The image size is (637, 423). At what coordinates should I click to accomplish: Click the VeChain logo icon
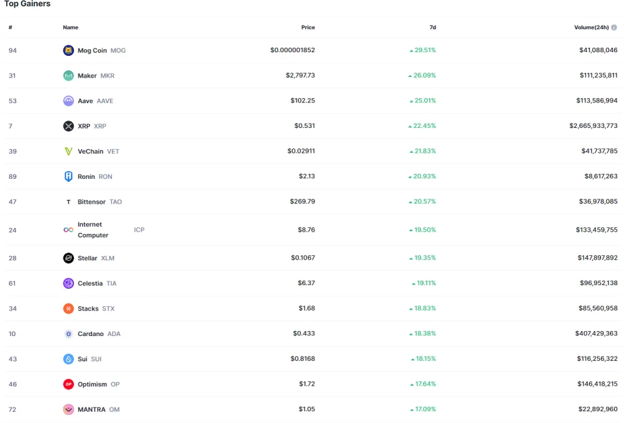pyautogui.click(x=68, y=152)
